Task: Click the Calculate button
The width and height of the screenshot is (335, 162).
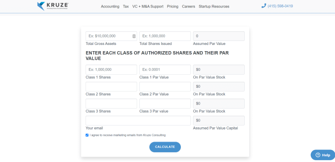Action: (165, 147)
